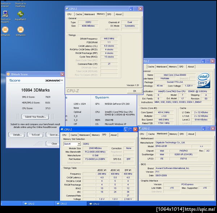Switch to first CPU-Z taskbar button
The image size is (217, 213).
coord(38,204)
